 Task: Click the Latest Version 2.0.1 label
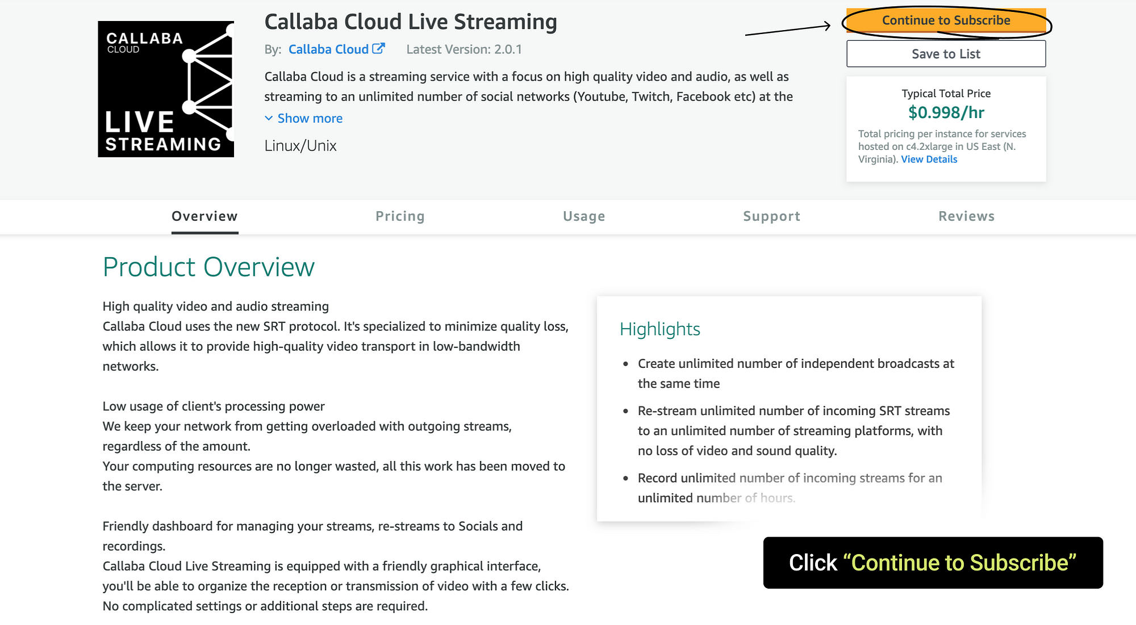coord(463,49)
